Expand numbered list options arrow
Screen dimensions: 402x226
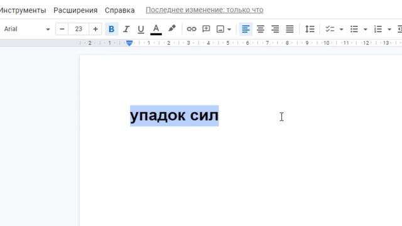click(x=389, y=30)
